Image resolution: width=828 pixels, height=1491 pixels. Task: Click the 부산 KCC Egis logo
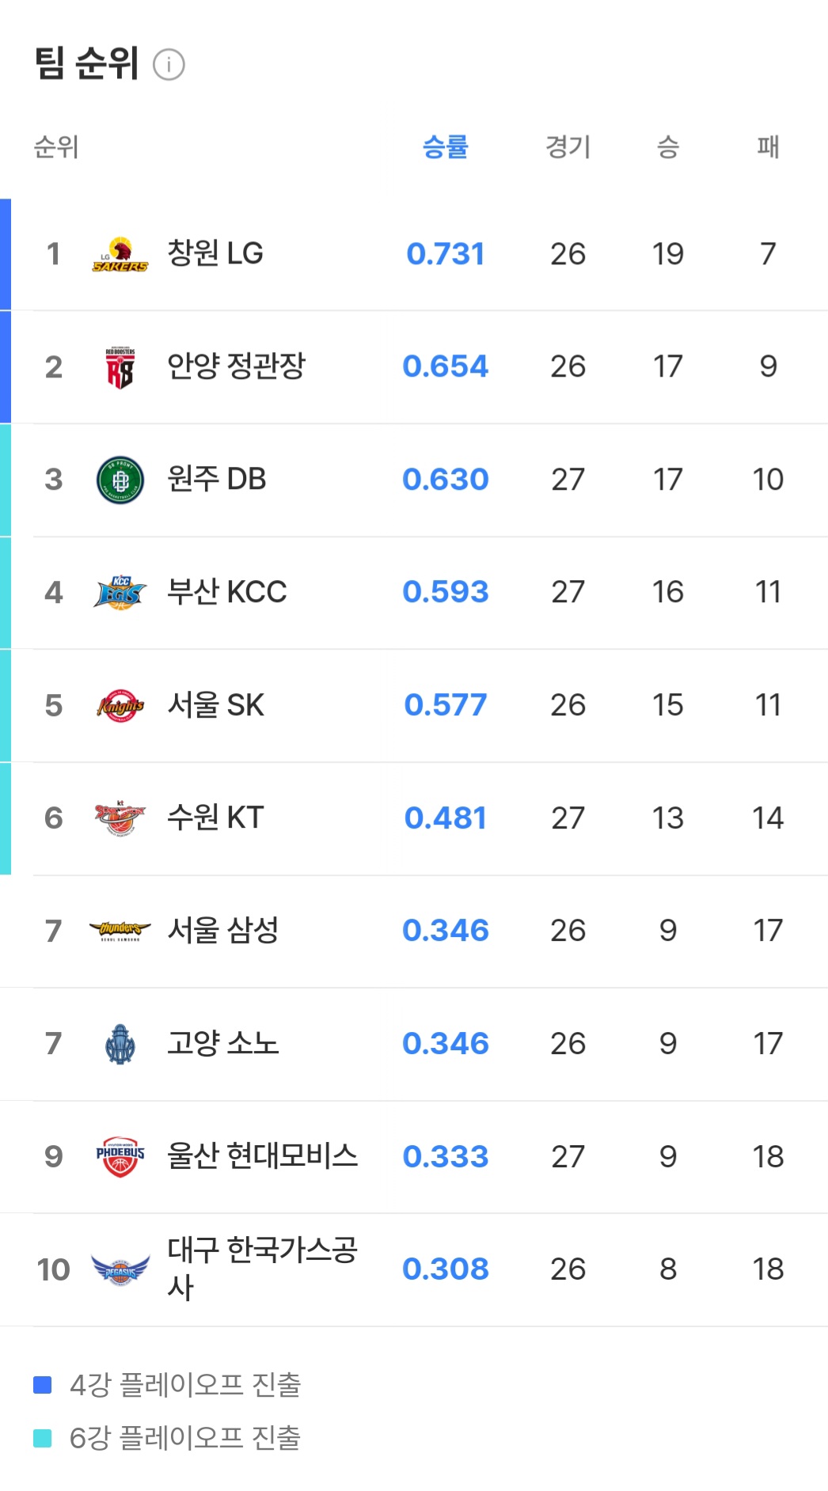(x=120, y=592)
